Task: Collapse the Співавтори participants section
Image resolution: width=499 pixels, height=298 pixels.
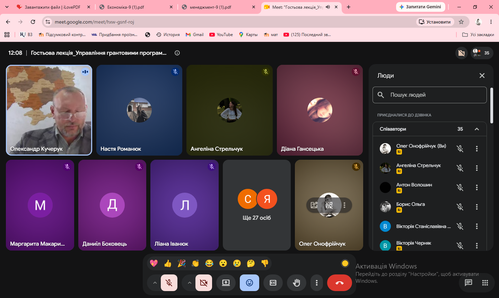Action: pos(477,129)
